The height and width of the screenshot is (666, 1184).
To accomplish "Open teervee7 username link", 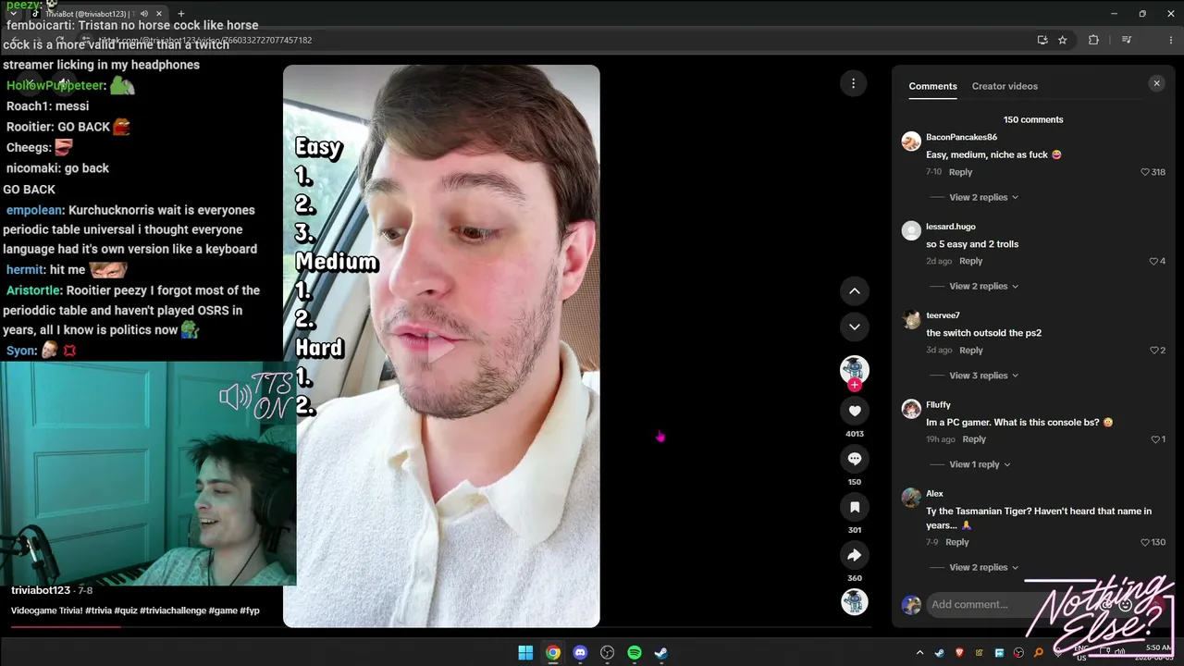I will pyautogui.click(x=943, y=315).
